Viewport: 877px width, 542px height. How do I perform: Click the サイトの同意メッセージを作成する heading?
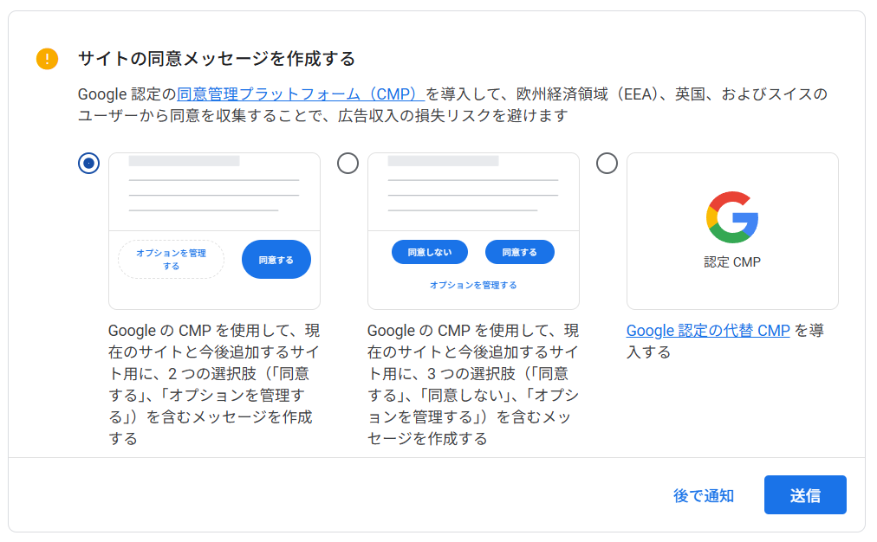click(x=217, y=59)
